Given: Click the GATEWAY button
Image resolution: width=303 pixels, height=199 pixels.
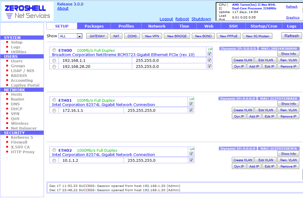Looking at the screenshot, I should [x=97, y=36].
